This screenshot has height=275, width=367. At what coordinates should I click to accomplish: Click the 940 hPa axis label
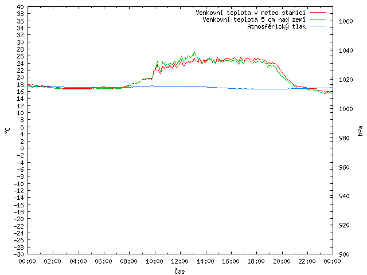(344, 196)
